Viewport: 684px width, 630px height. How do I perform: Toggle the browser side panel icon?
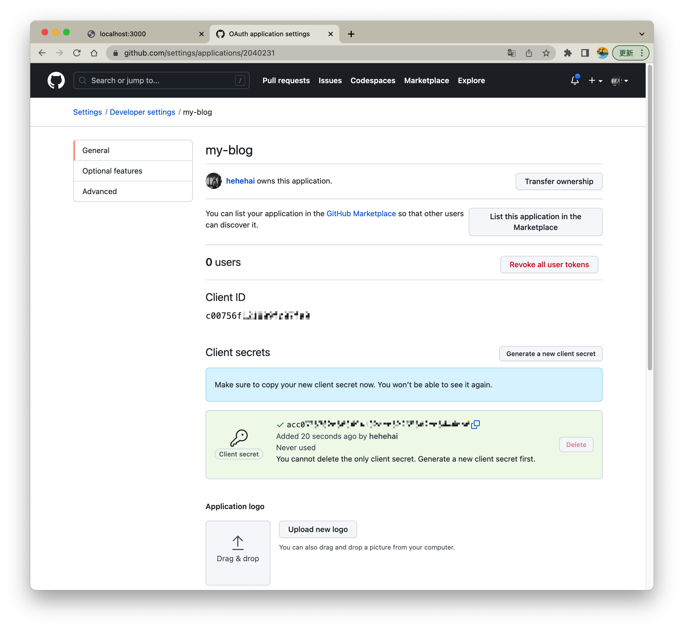(585, 53)
